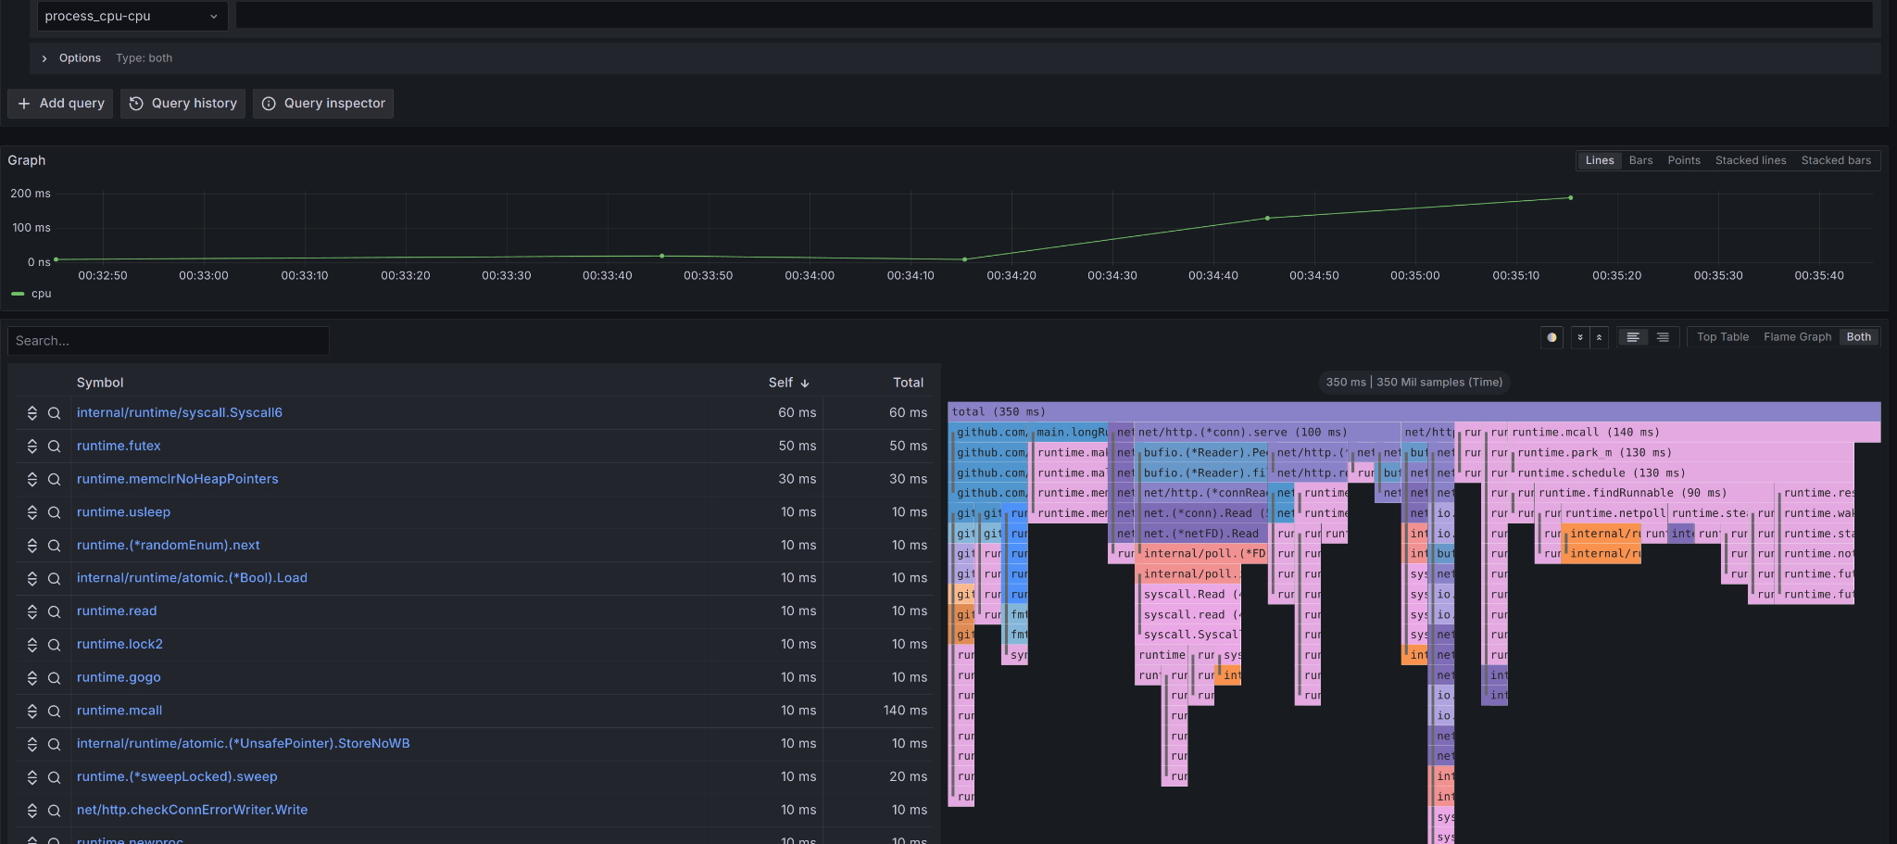Select Stacked lines graph style
The width and height of the screenshot is (1897, 844).
click(x=1750, y=160)
